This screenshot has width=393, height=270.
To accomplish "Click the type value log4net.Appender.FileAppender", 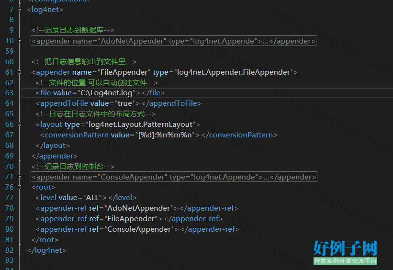I will (x=233, y=72).
